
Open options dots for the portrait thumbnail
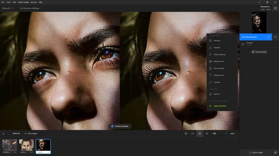point(31,152)
